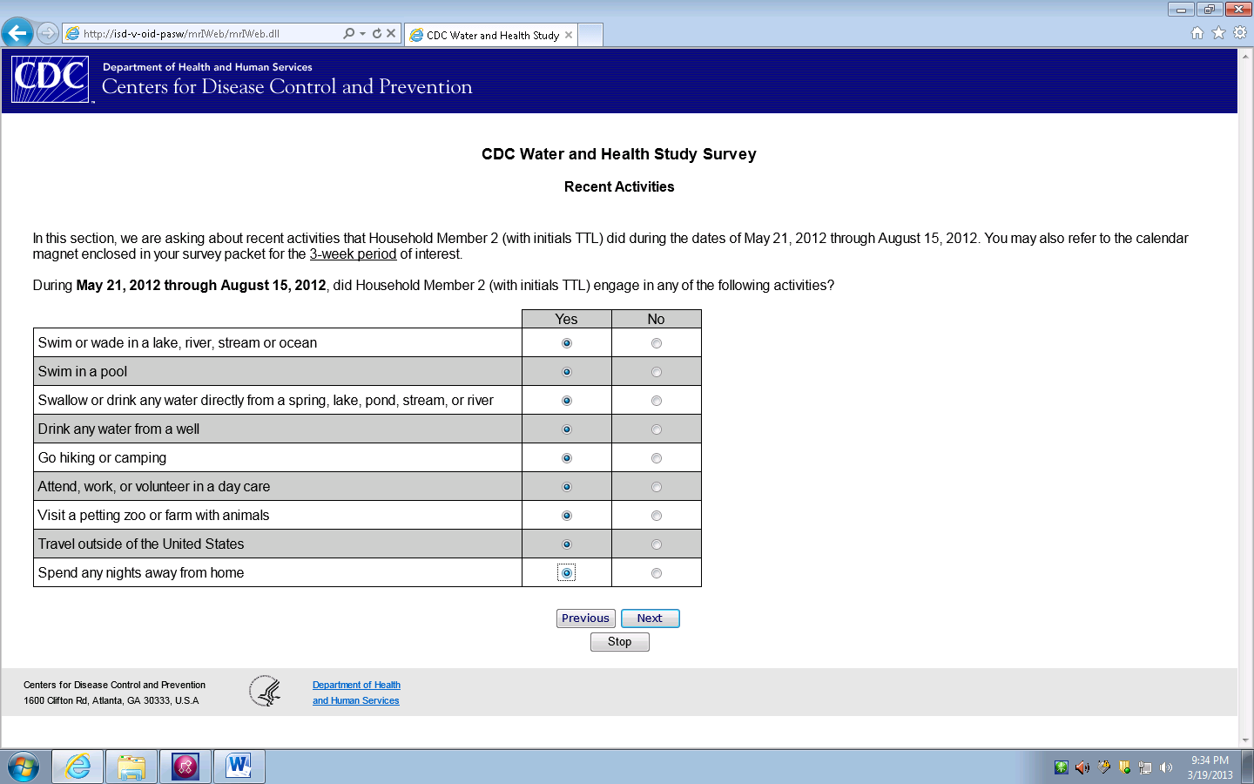Select No for swimming in a lake or ocean
This screenshot has height=784, width=1254.
pyautogui.click(x=657, y=343)
